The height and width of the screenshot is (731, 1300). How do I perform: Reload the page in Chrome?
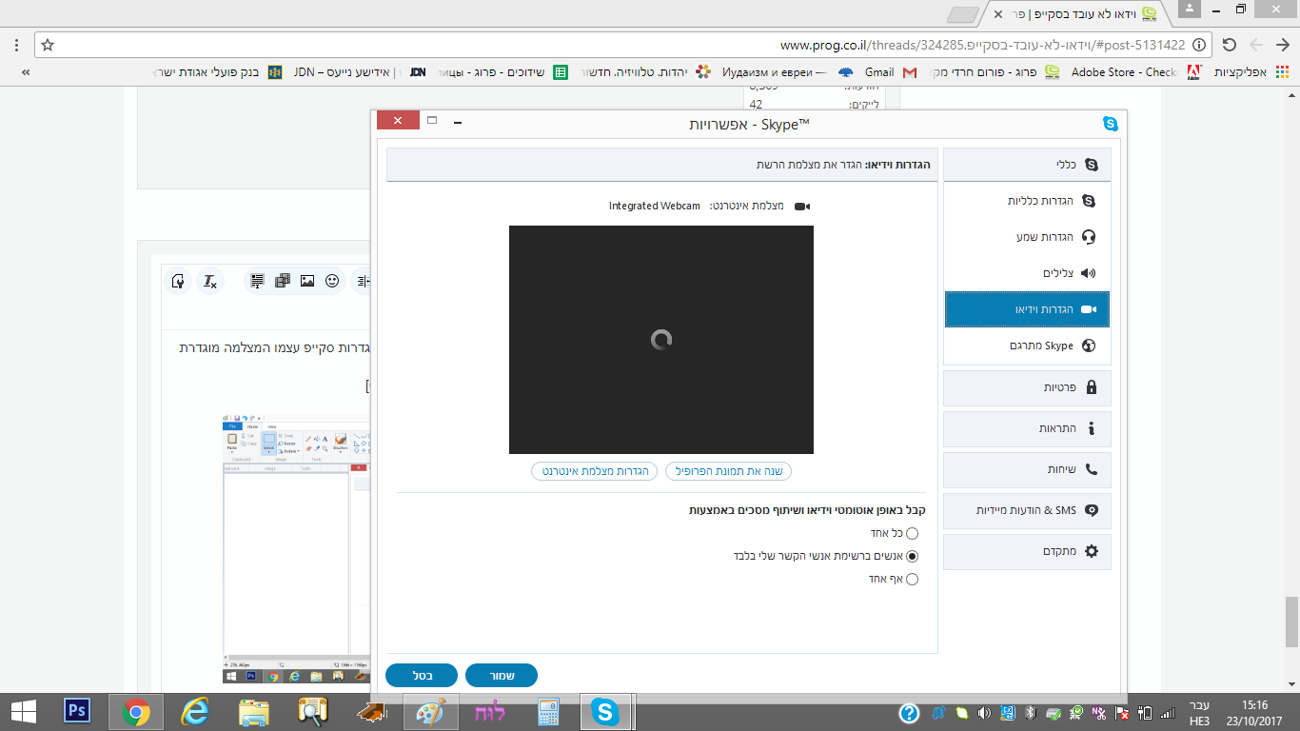1229,45
